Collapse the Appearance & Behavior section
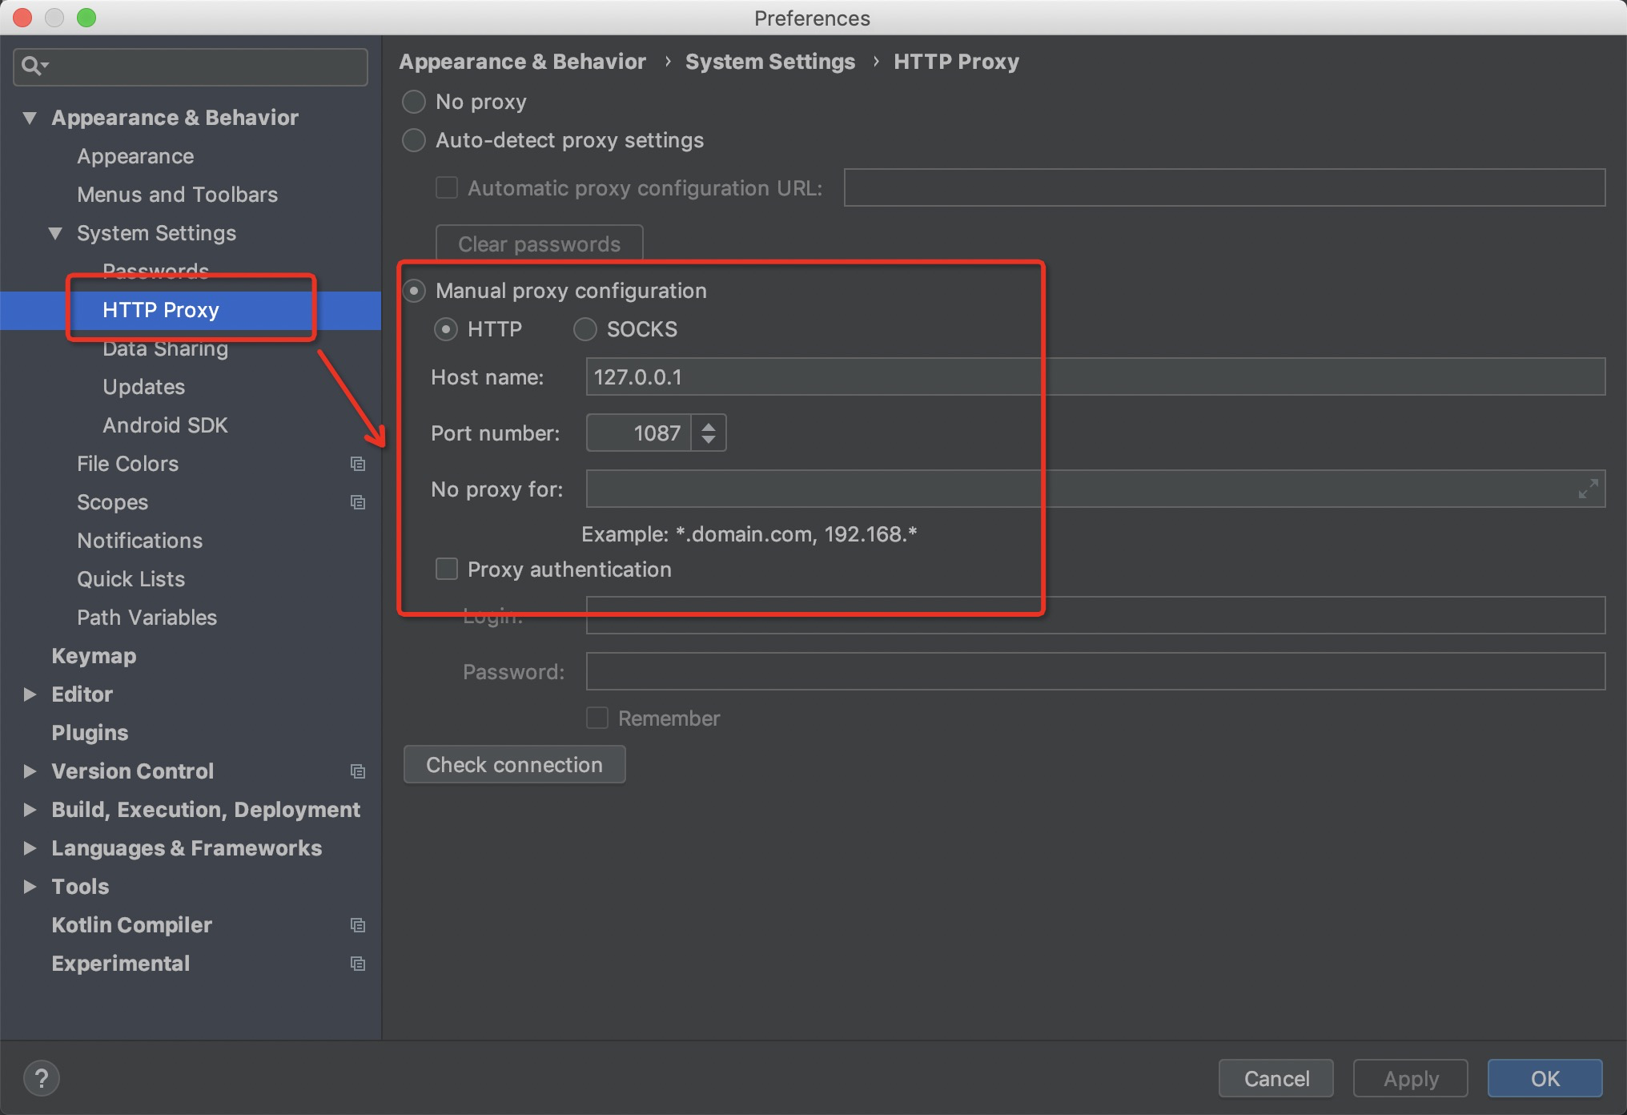 point(30,118)
